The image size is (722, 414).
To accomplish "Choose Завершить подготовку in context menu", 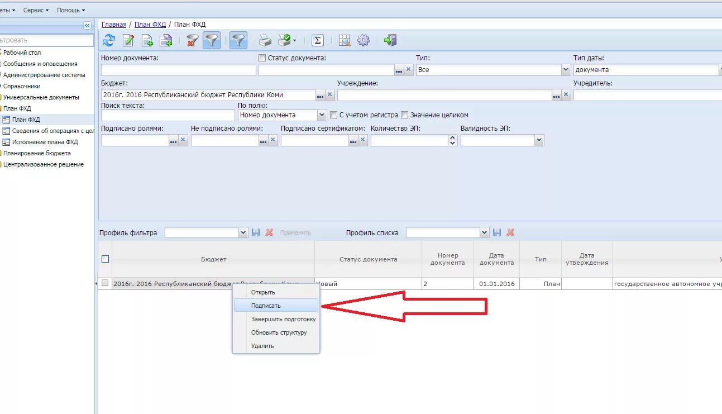I will coord(276,319).
